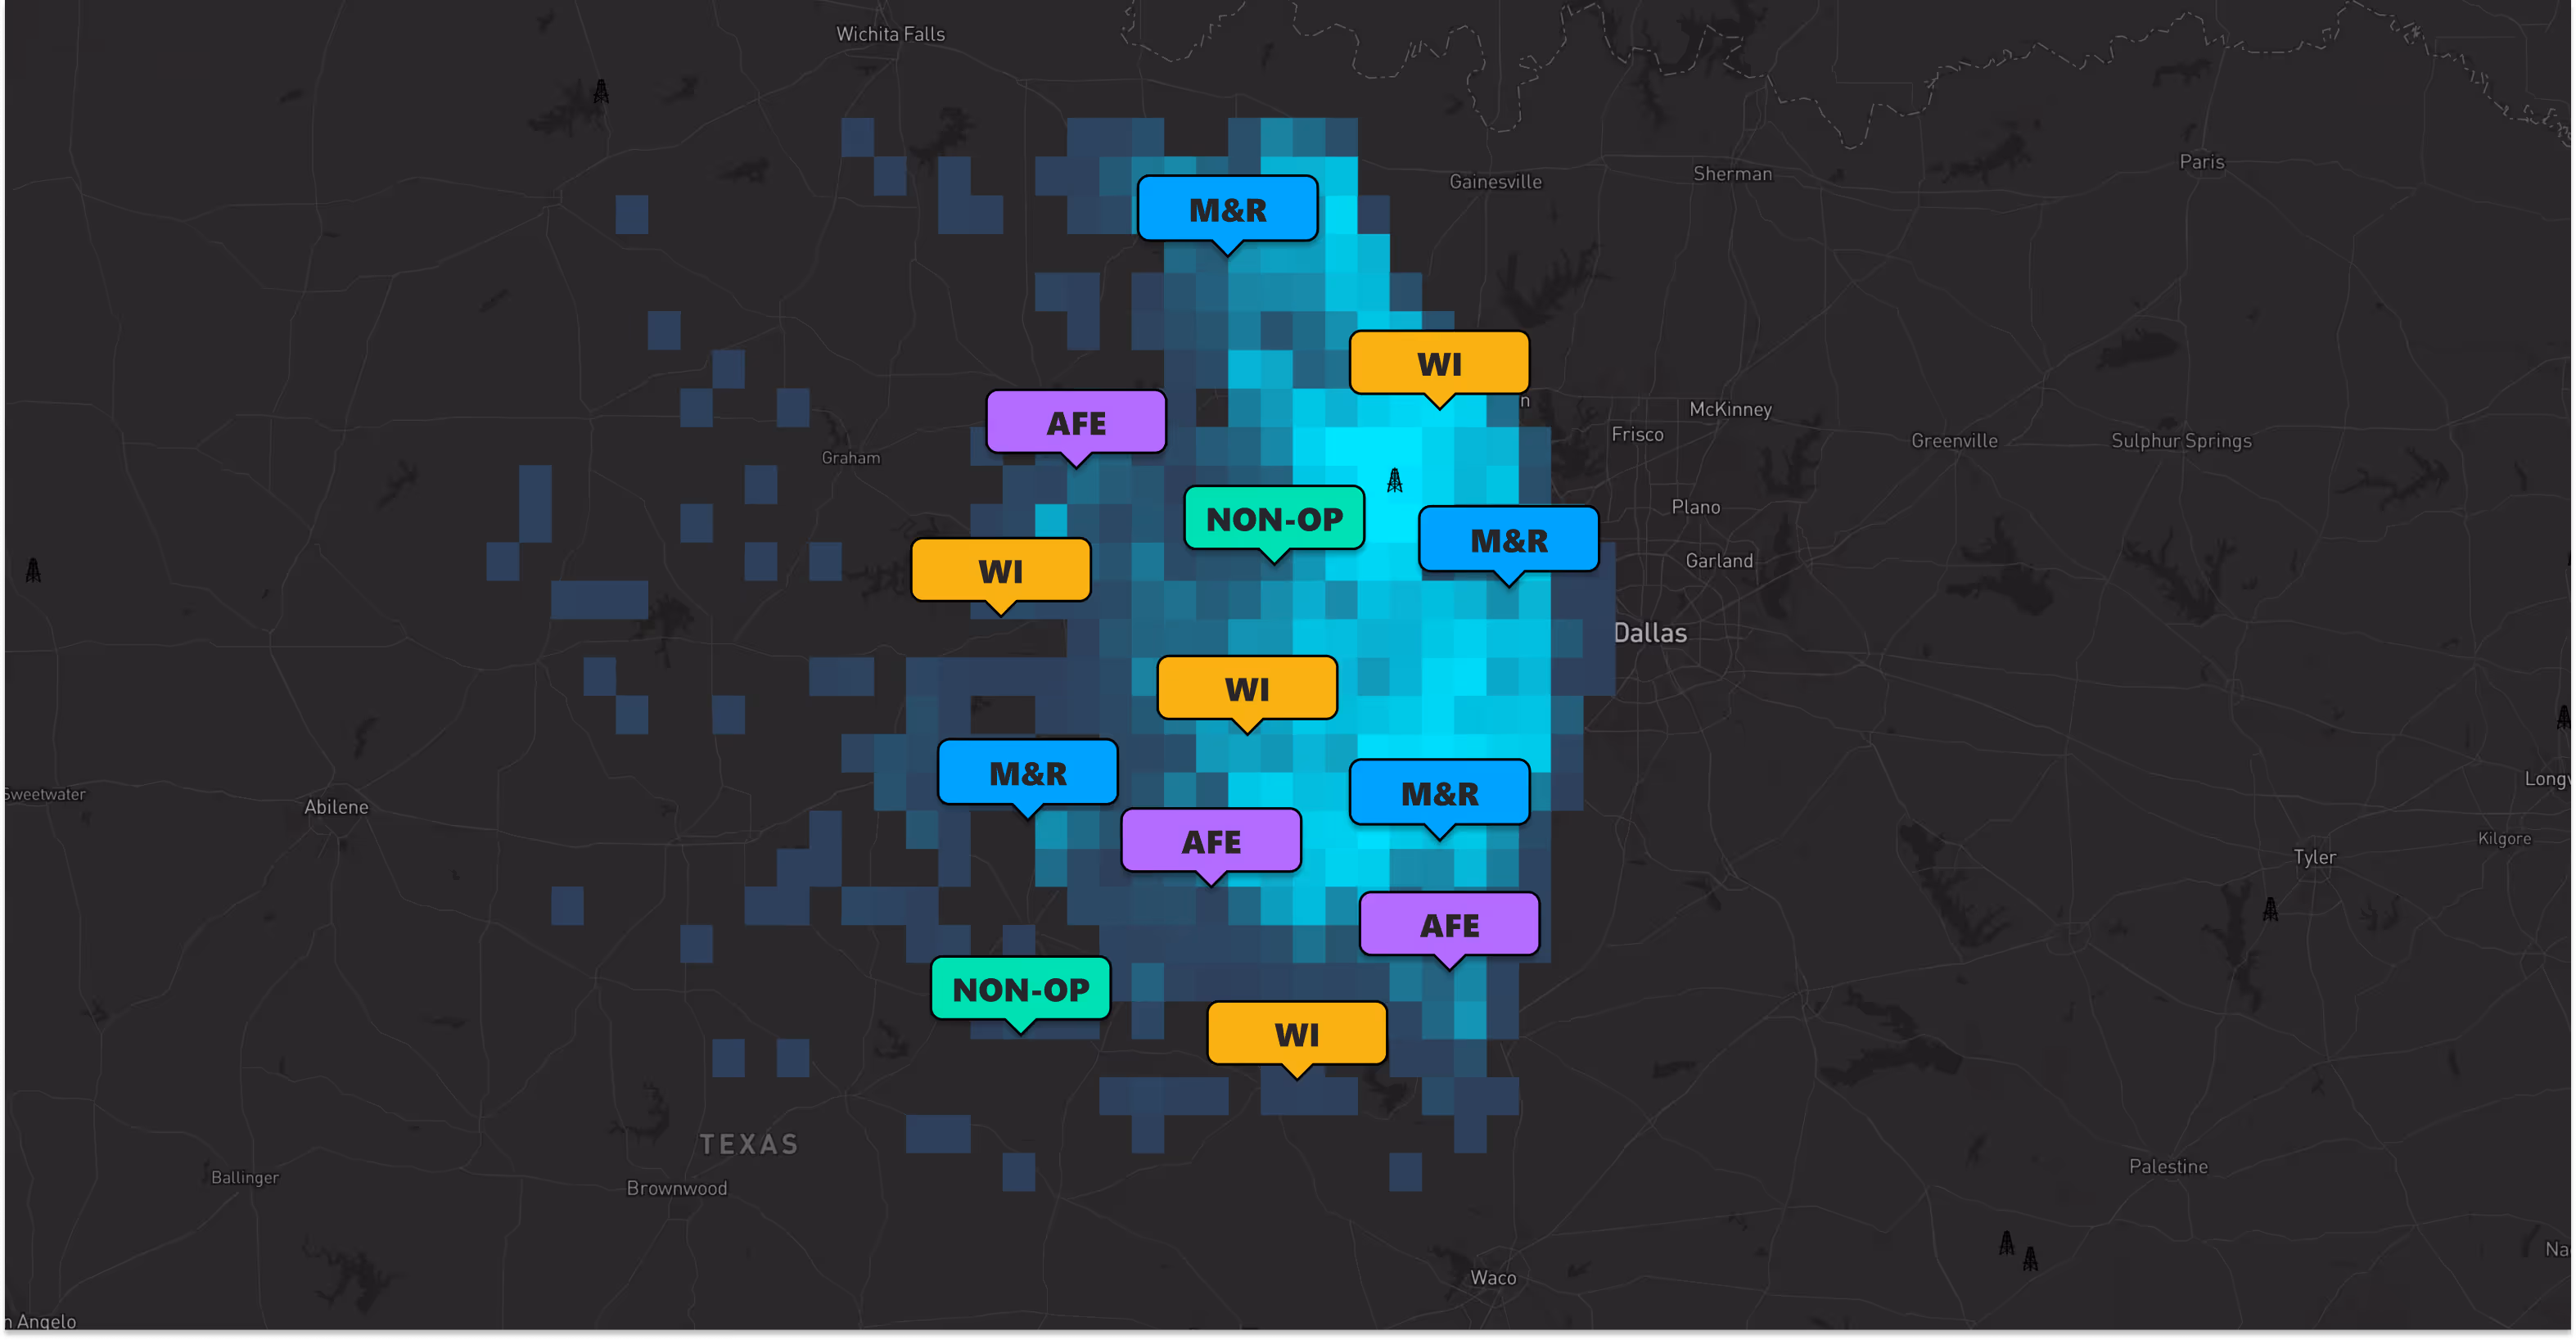Image resolution: width=2576 pixels, height=1340 pixels.
Task: Click the Palestine label
Action: (2168, 1166)
